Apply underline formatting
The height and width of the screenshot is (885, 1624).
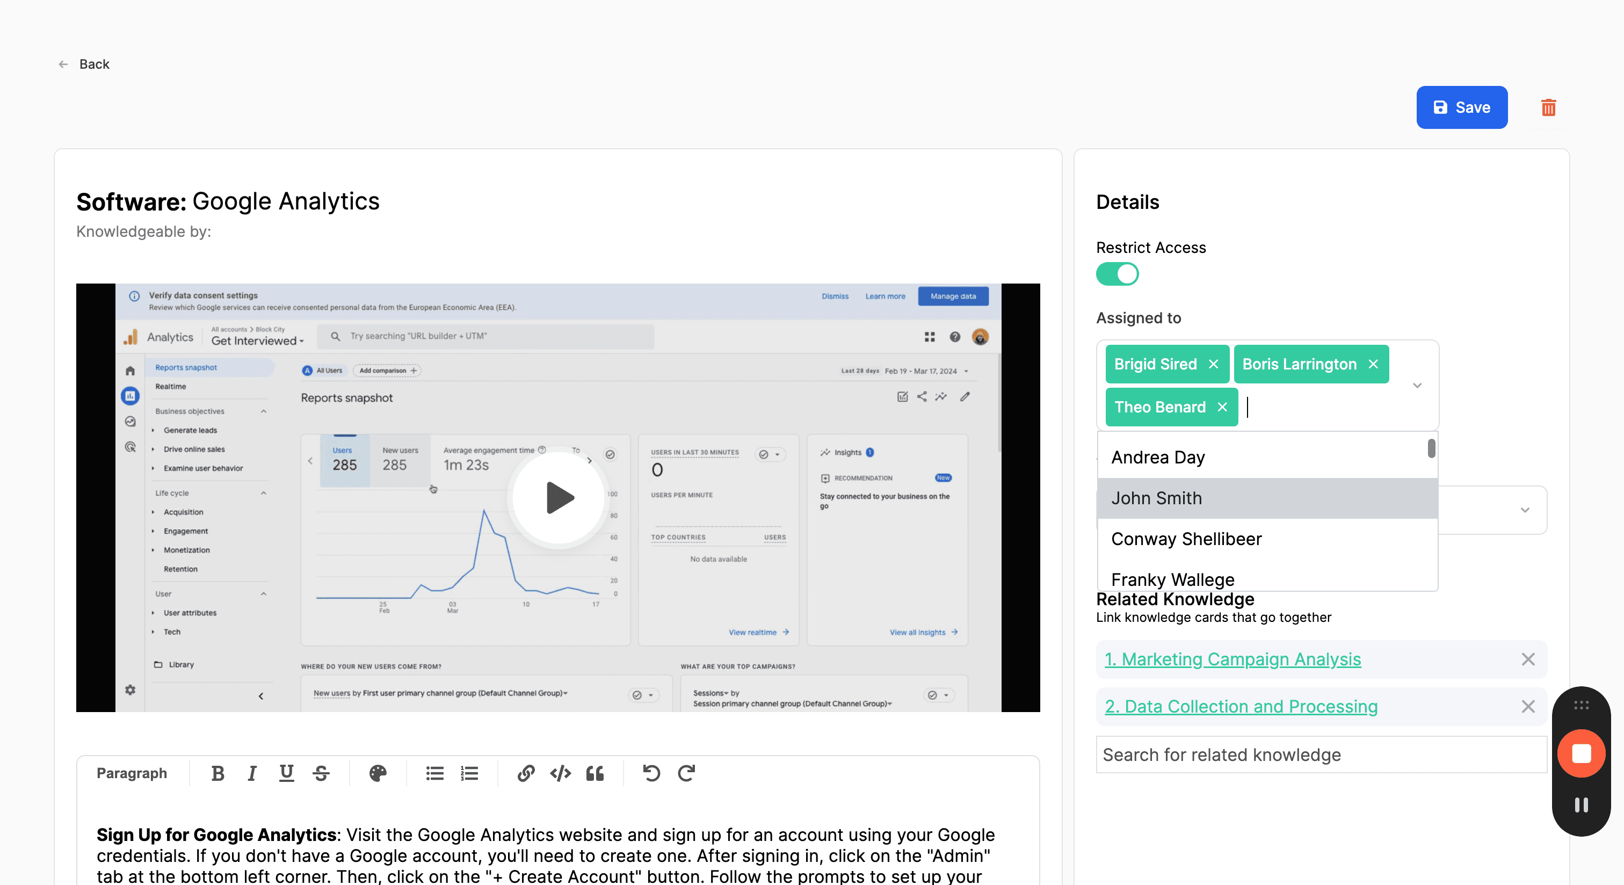(286, 773)
